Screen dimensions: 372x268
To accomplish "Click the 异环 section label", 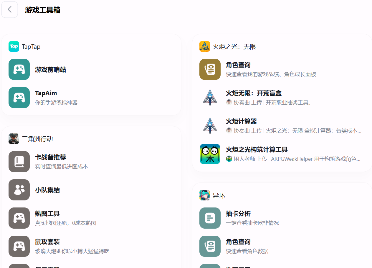I will [x=219, y=195].
